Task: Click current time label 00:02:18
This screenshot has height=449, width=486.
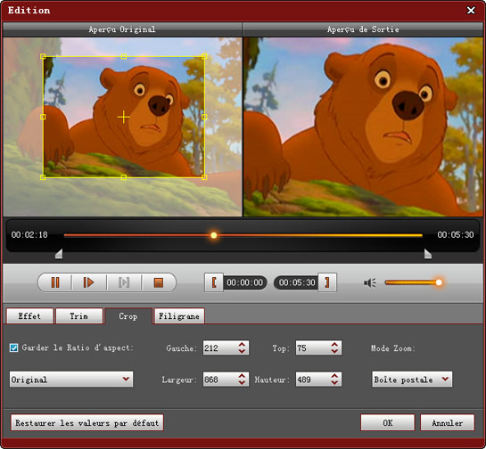Action: pyautogui.click(x=29, y=234)
